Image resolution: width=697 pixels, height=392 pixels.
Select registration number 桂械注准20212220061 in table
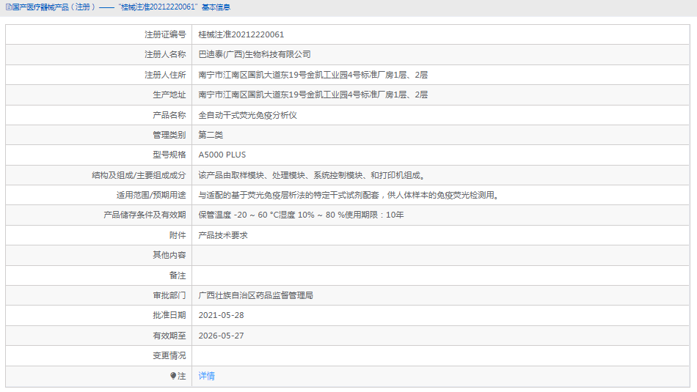(x=241, y=34)
